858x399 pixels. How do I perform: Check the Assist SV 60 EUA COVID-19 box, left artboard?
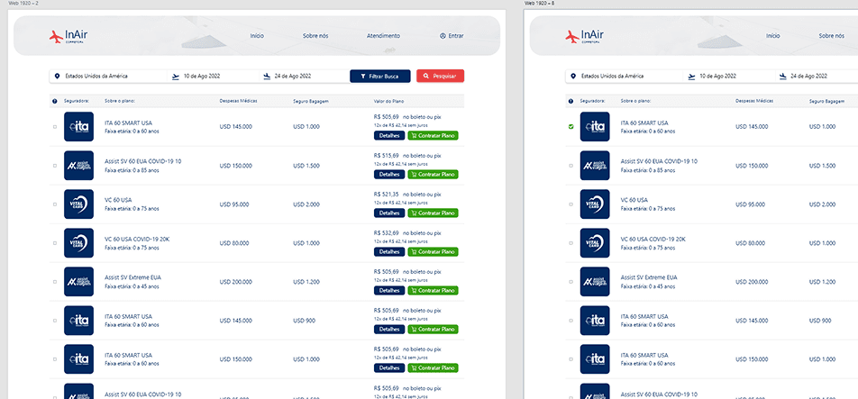55,166
